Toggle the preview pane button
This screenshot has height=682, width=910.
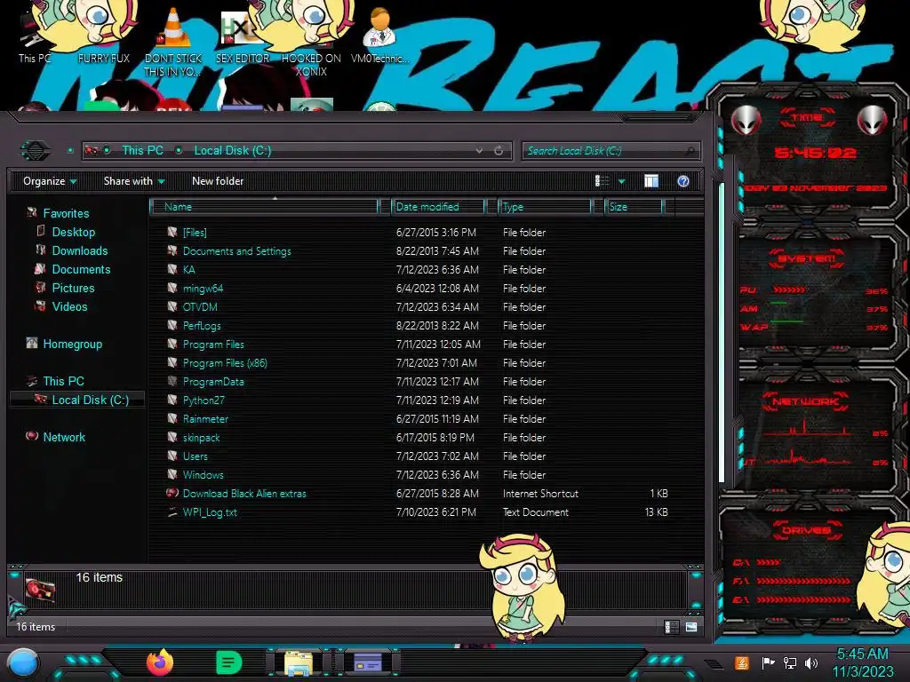click(x=651, y=181)
